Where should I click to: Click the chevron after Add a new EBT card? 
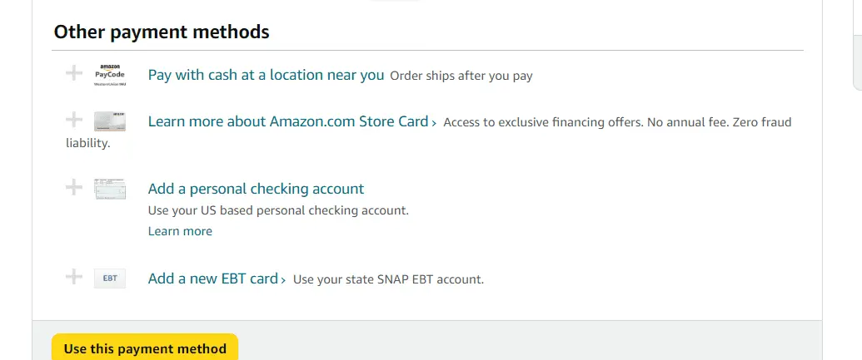point(284,280)
